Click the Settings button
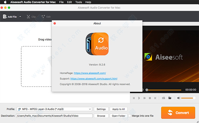Screen dimensions: 199x123 [101, 109]
